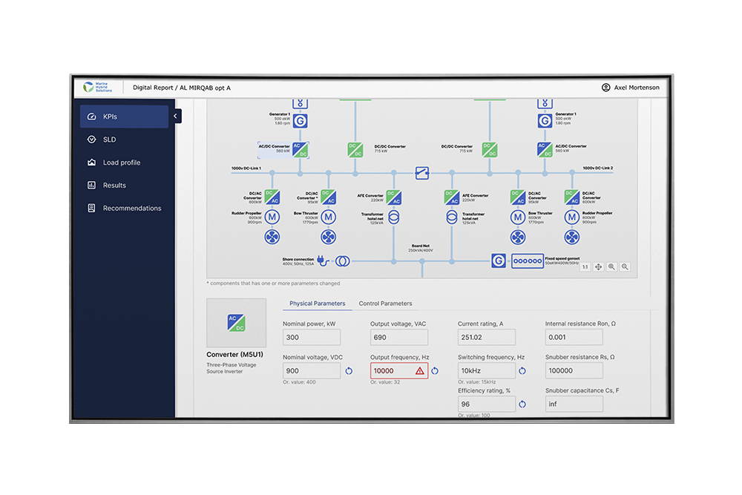Click the shore connection plug icon
The image size is (742, 495).
tap(322, 260)
